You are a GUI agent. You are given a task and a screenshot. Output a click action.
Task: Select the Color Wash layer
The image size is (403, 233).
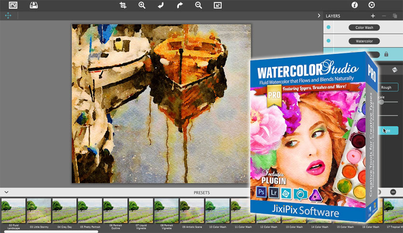(x=364, y=27)
